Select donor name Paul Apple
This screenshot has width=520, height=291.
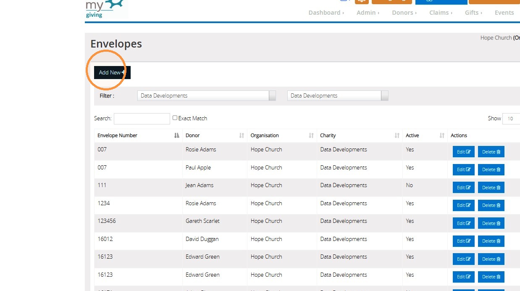[x=198, y=167]
